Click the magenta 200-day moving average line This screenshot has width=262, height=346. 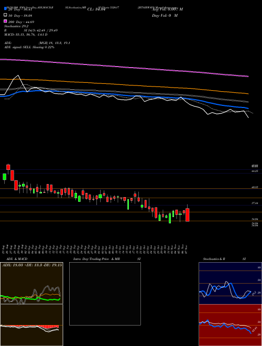click(124, 67)
